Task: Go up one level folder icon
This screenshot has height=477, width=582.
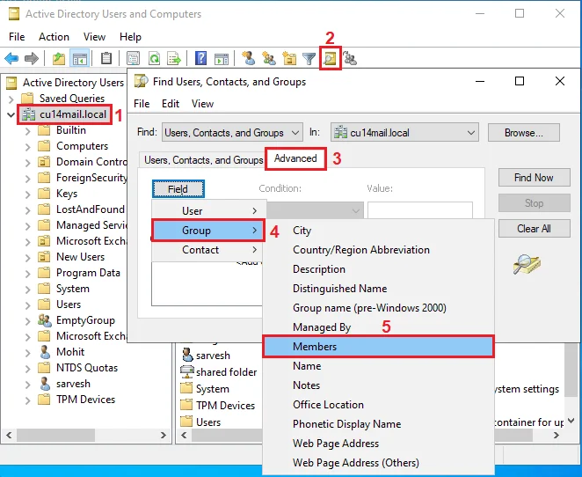Action: click(x=59, y=58)
